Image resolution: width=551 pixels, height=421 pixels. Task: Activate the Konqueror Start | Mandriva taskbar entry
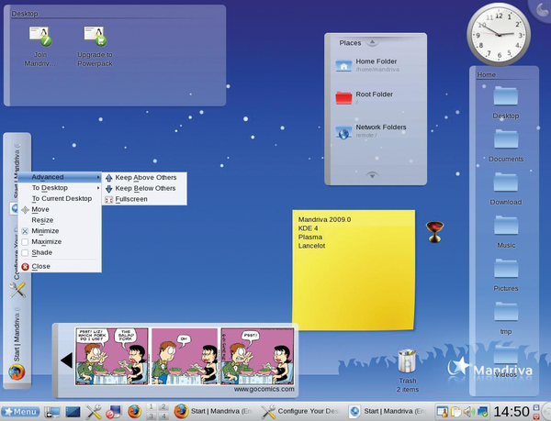[x=388, y=411]
